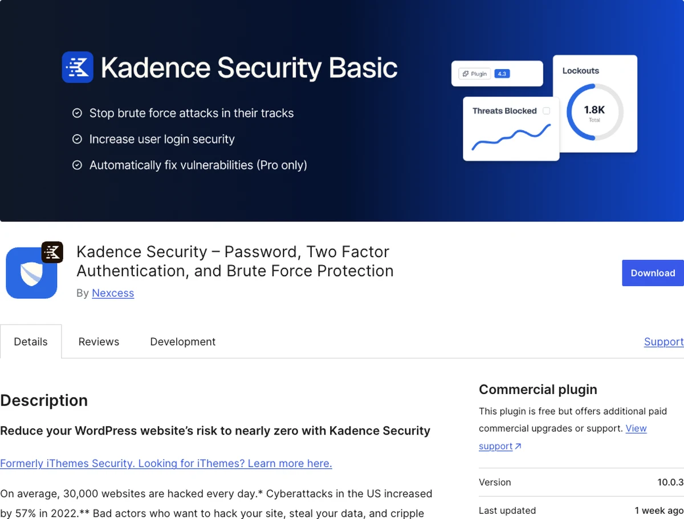Click the 'Kadence Security Basic' banner title

click(249, 68)
